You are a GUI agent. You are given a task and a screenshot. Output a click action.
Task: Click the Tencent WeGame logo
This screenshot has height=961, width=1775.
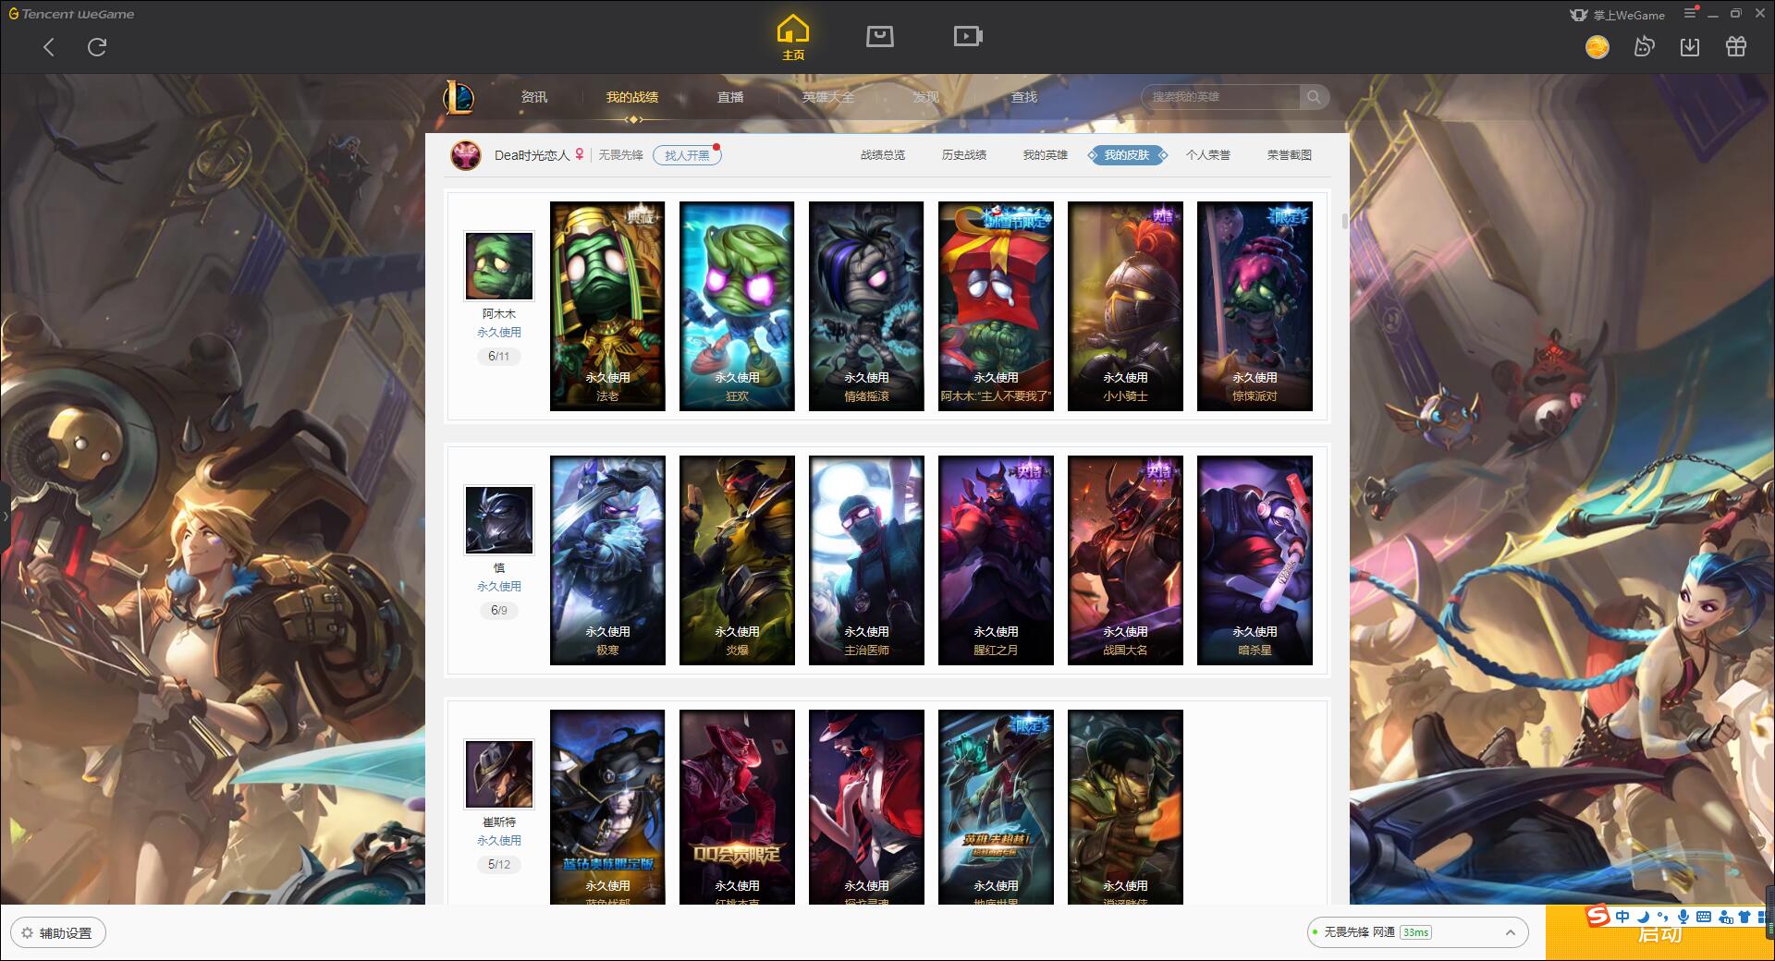click(71, 14)
